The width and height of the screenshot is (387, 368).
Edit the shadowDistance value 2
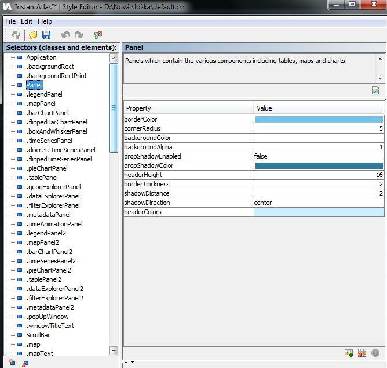(x=319, y=193)
